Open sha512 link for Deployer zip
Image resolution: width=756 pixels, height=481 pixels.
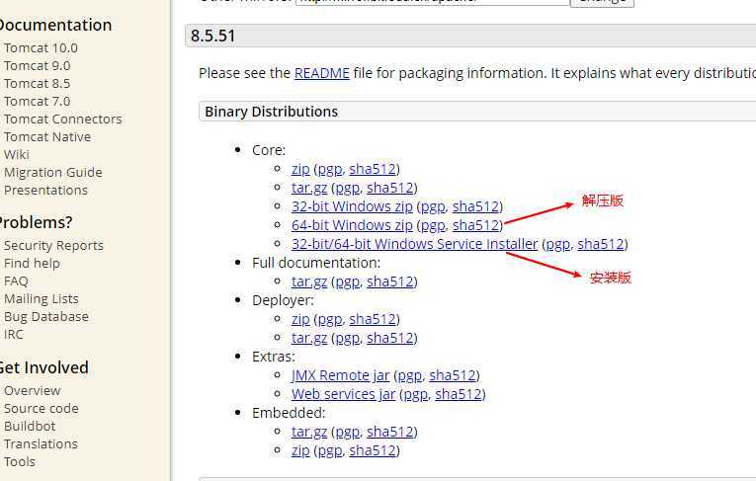(x=373, y=320)
